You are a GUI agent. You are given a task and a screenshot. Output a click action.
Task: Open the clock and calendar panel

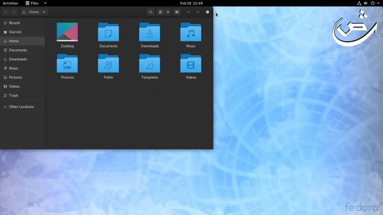point(191,3)
